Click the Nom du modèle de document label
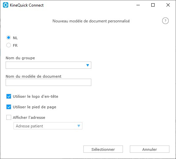 click(33, 76)
